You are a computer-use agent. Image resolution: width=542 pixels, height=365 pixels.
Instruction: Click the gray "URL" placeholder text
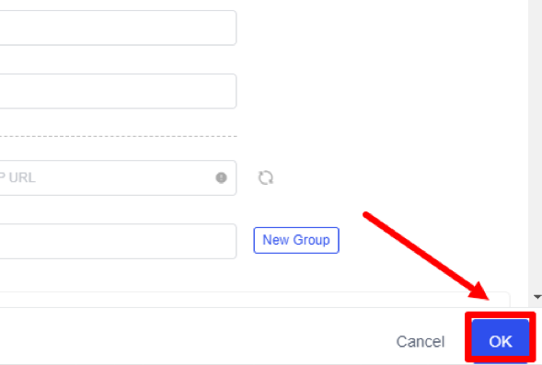22,177
